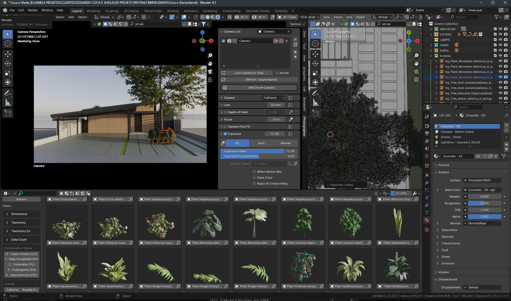This screenshot has height=301, width=511.
Task: Click Base Color yellow socket dot
Action: pyautogui.click(x=465, y=190)
